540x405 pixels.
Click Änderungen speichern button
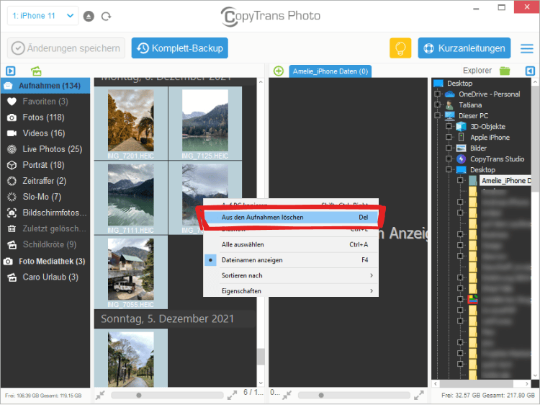(x=66, y=48)
